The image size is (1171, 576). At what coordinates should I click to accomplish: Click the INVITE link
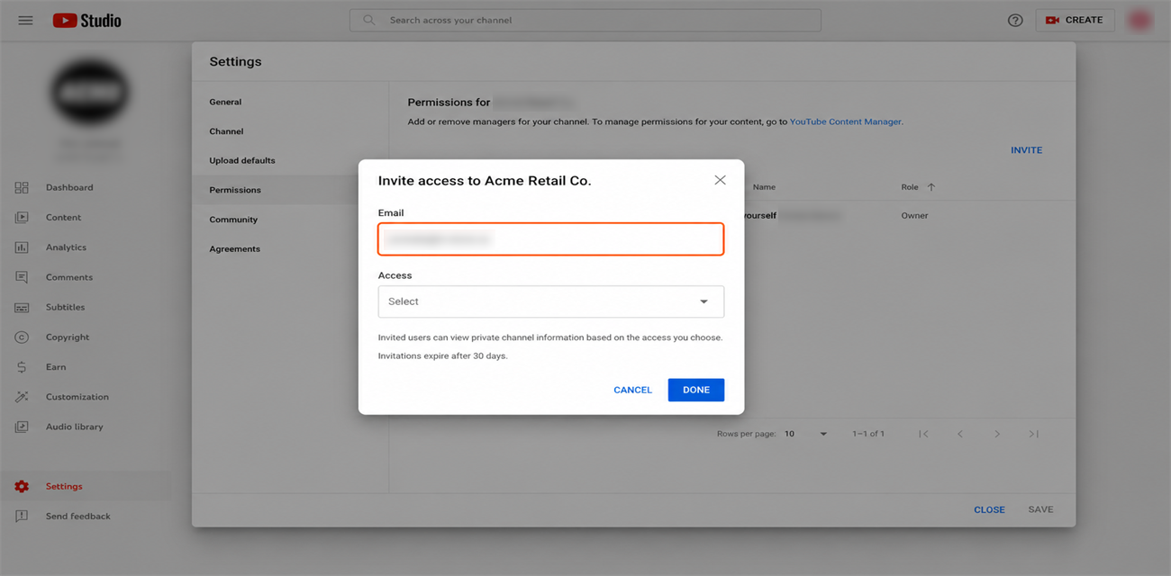1026,150
